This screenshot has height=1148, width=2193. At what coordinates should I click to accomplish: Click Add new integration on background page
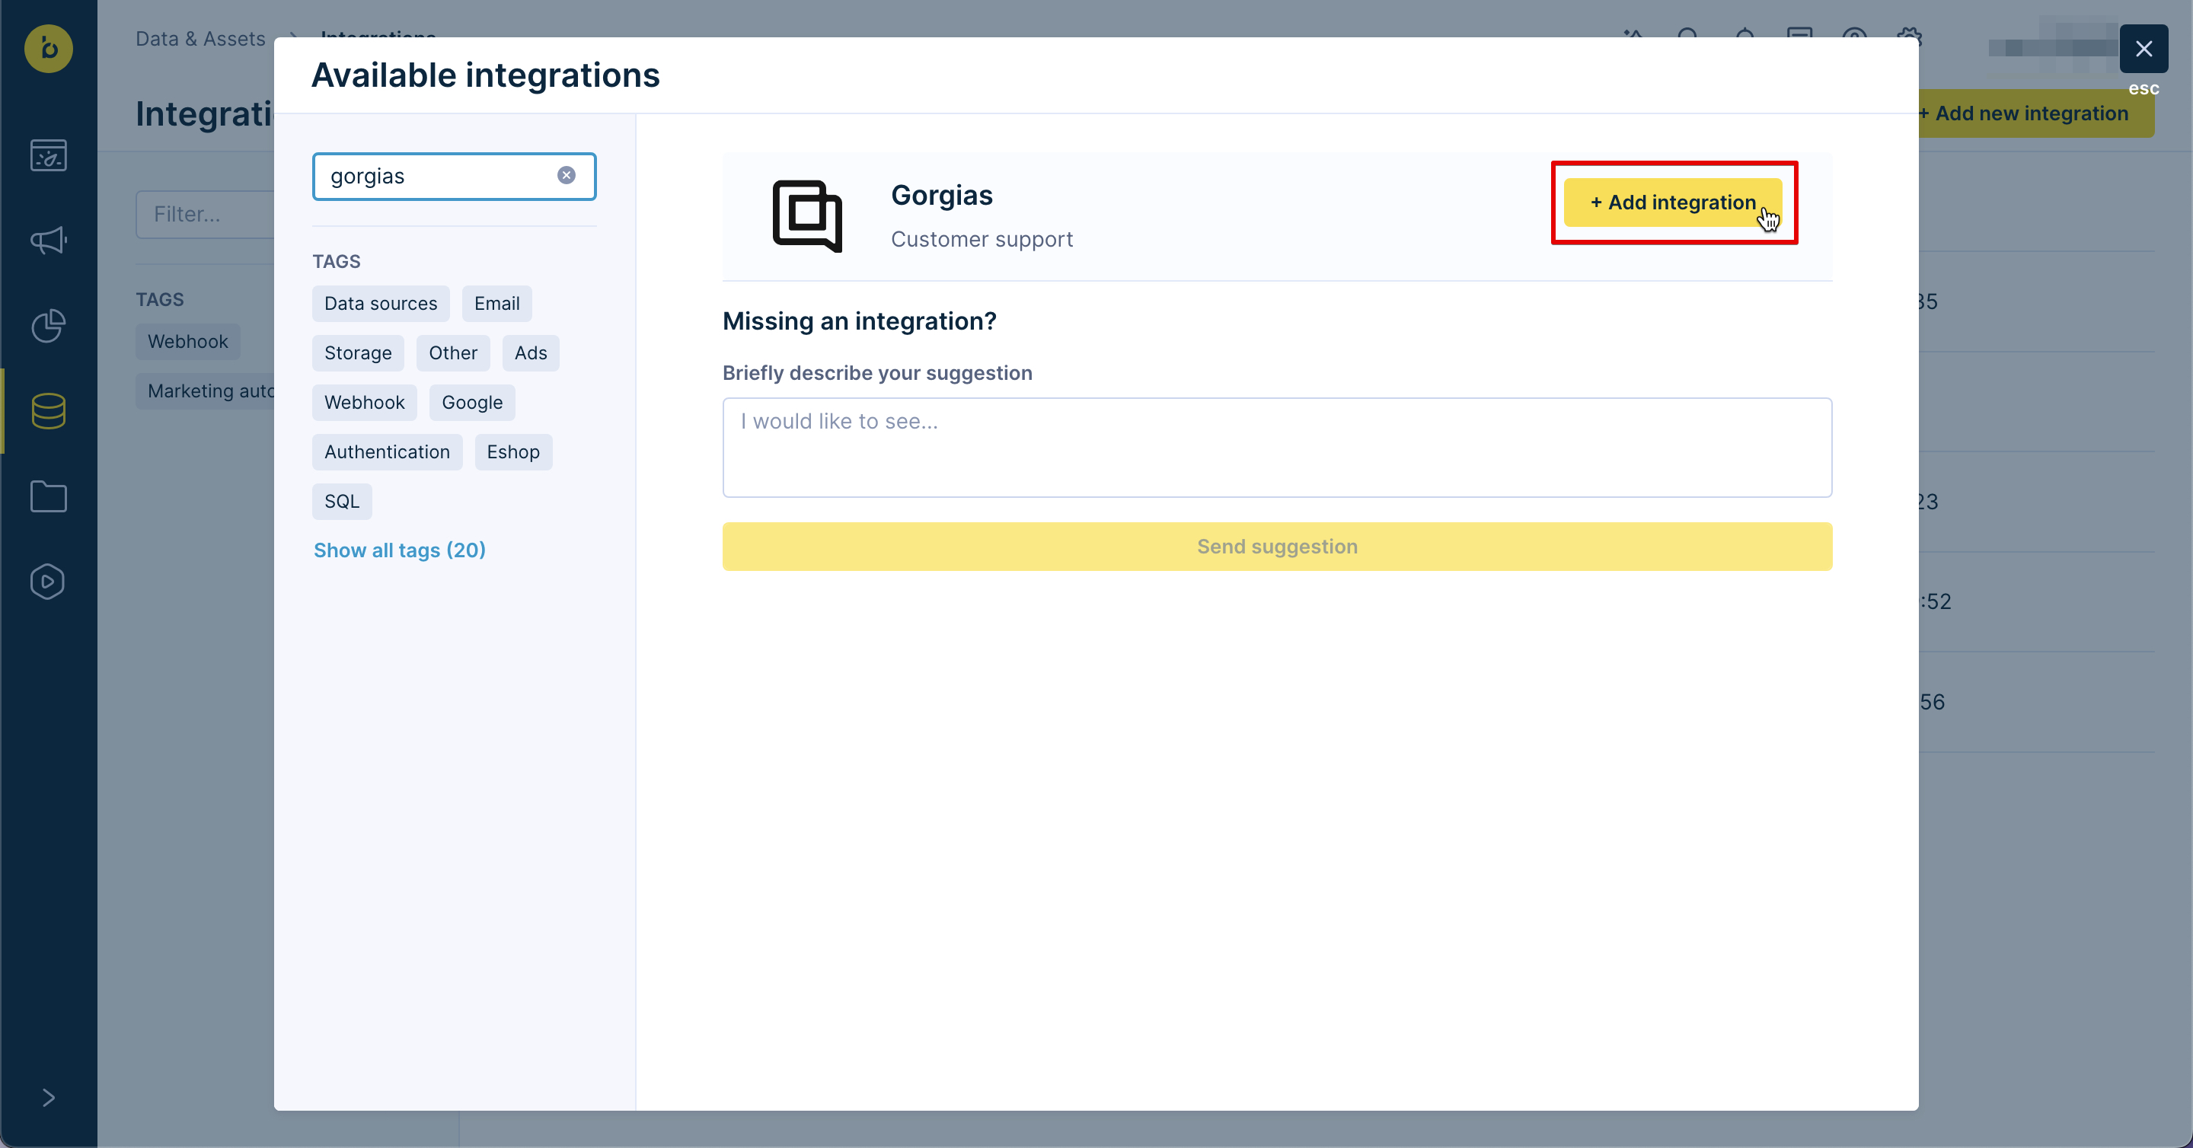tap(2035, 113)
